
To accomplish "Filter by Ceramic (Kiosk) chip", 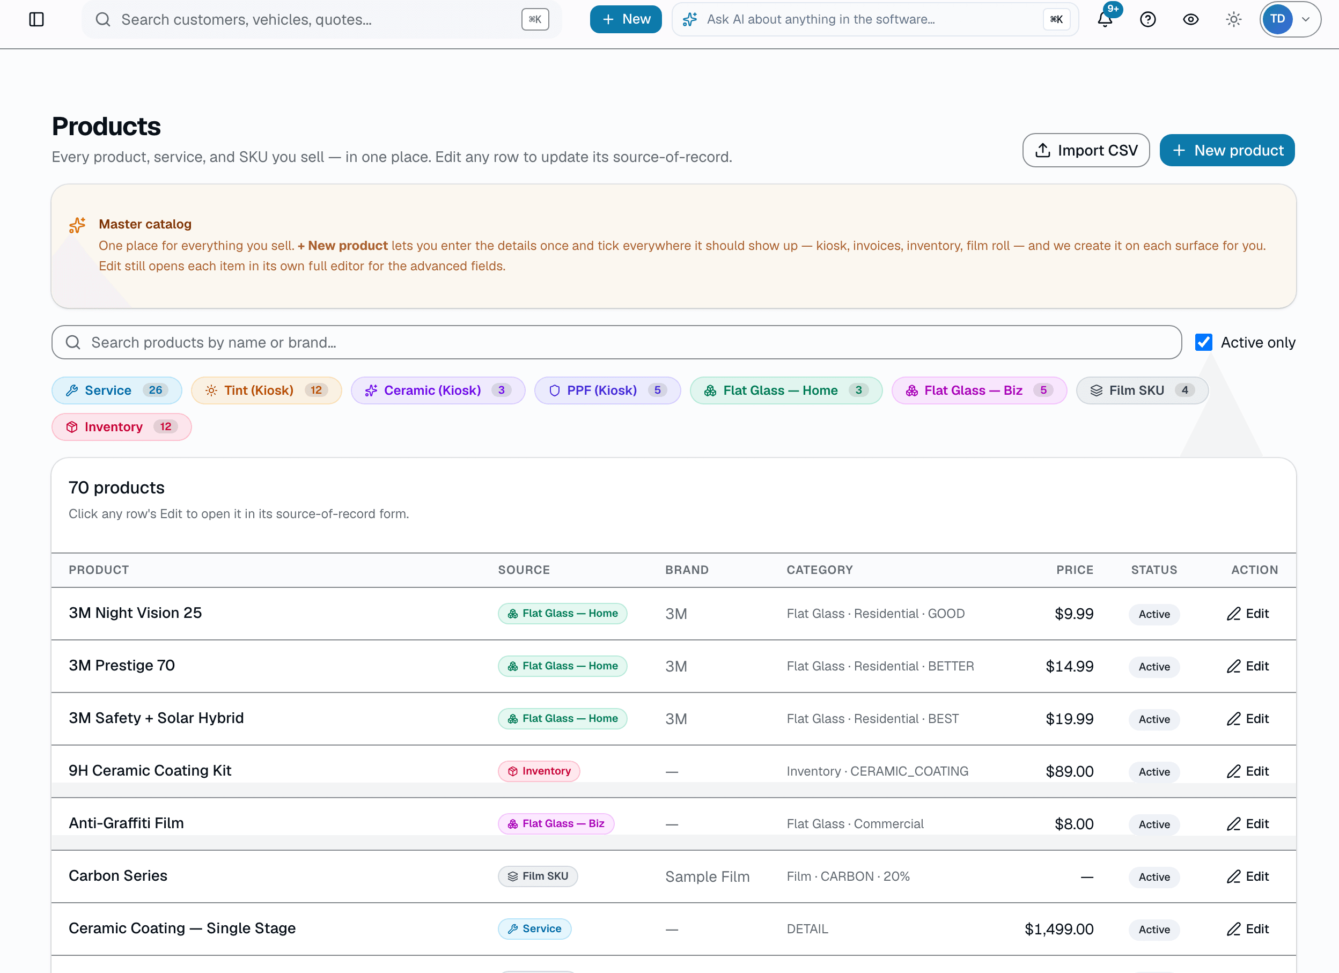I will [x=438, y=390].
